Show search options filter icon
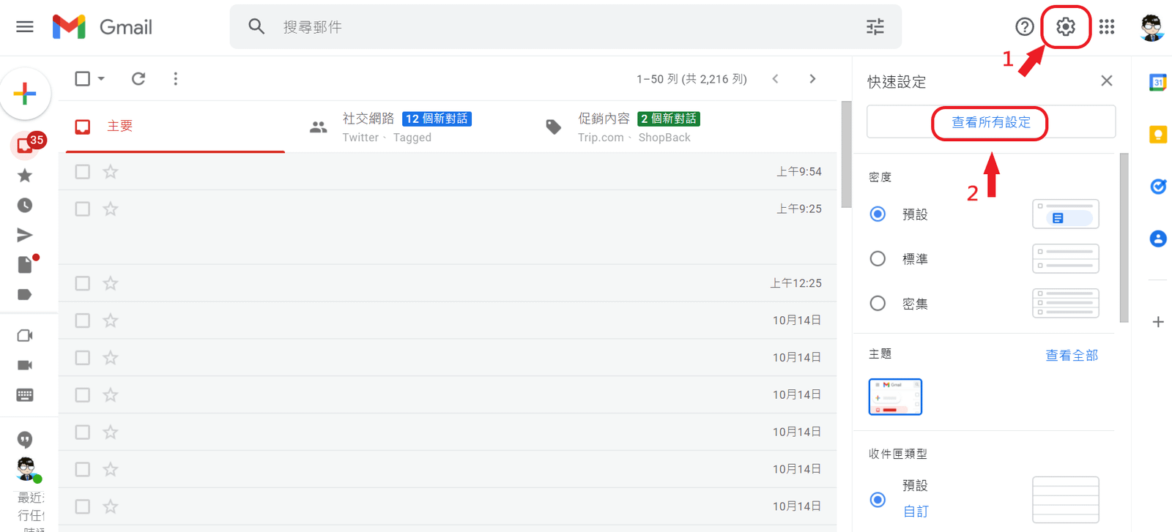Screen dimensions: 1172x532 point(875,27)
